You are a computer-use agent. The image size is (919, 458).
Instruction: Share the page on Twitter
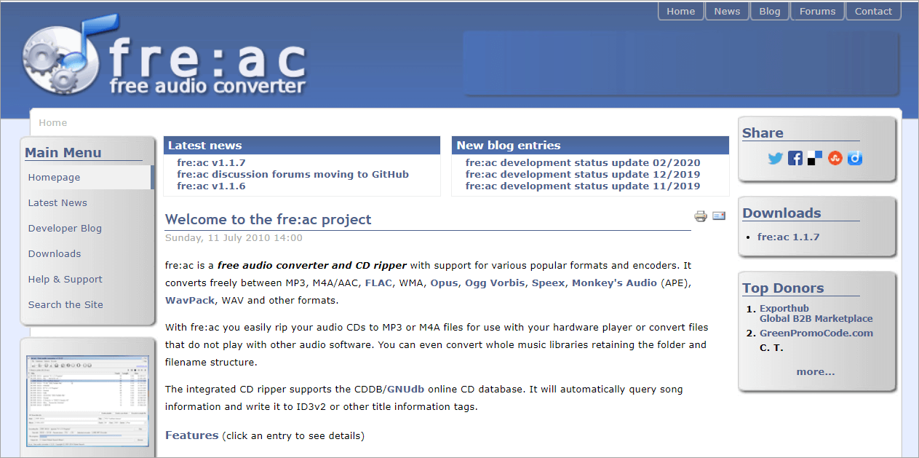(x=775, y=158)
